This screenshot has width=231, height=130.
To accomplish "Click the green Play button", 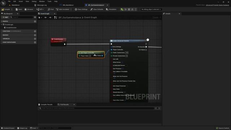I will click(x=122, y=9).
